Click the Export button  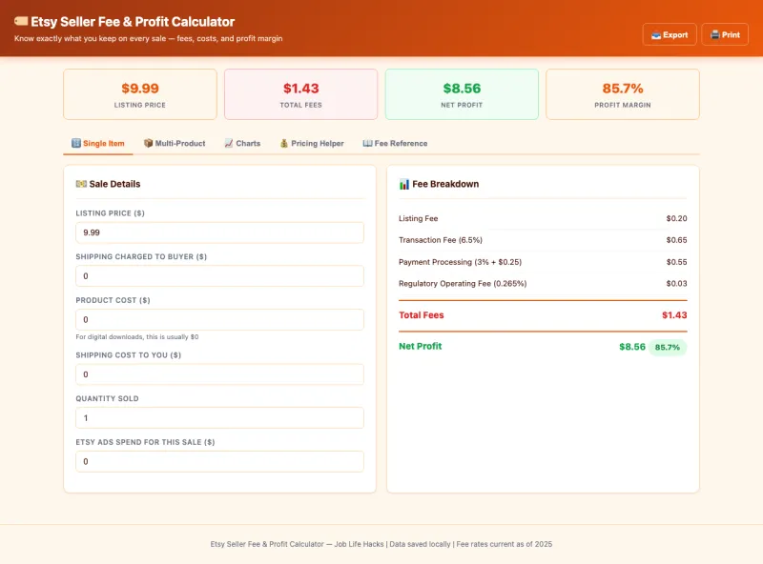pyautogui.click(x=670, y=34)
